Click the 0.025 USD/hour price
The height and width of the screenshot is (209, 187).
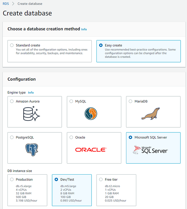tap(115, 200)
